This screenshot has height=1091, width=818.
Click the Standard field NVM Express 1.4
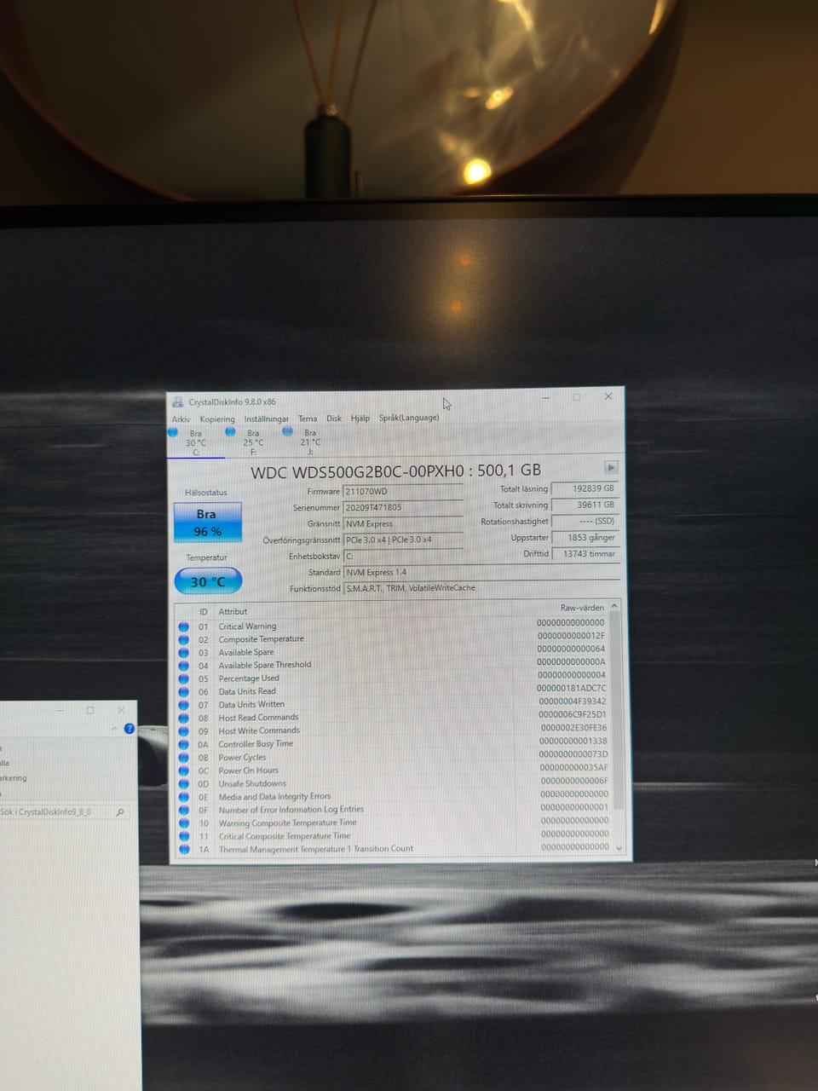click(481, 573)
